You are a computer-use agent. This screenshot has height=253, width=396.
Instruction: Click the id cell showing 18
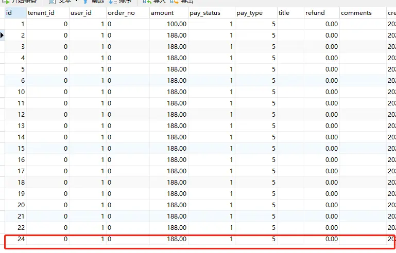(15, 183)
